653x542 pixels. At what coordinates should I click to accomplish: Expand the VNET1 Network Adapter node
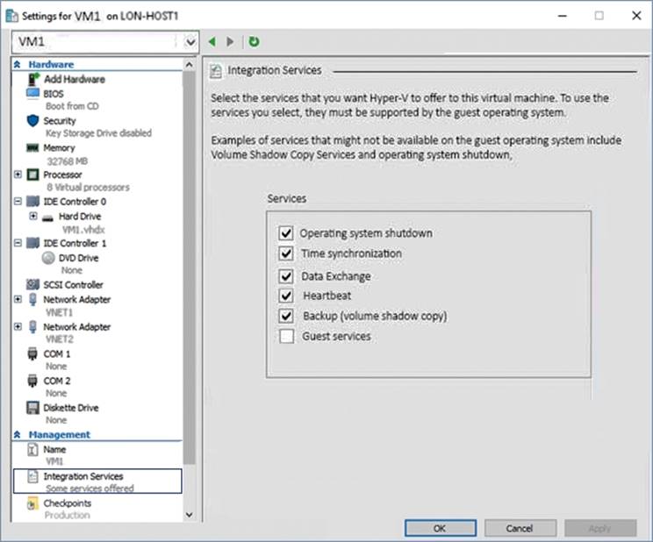18,299
